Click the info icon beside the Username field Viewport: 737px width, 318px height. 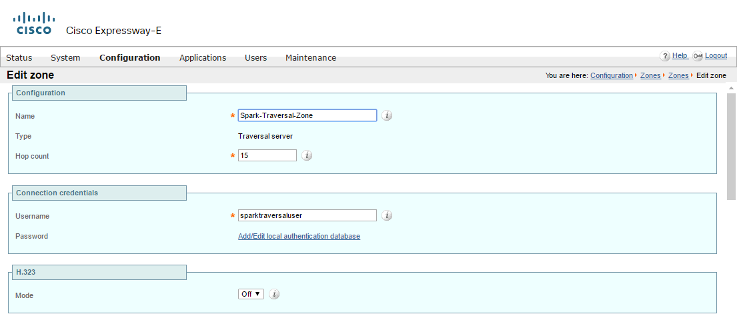click(386, 215)
